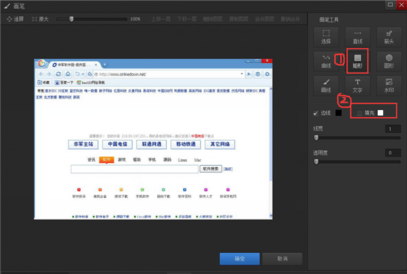Choose the 画线 brush tool

point(326,86)
